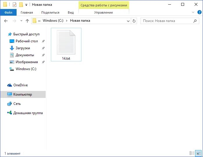This screenshot has width=203, height=157.
Task: Select Компьютер in the navigation pane
Action: point(23,94)
